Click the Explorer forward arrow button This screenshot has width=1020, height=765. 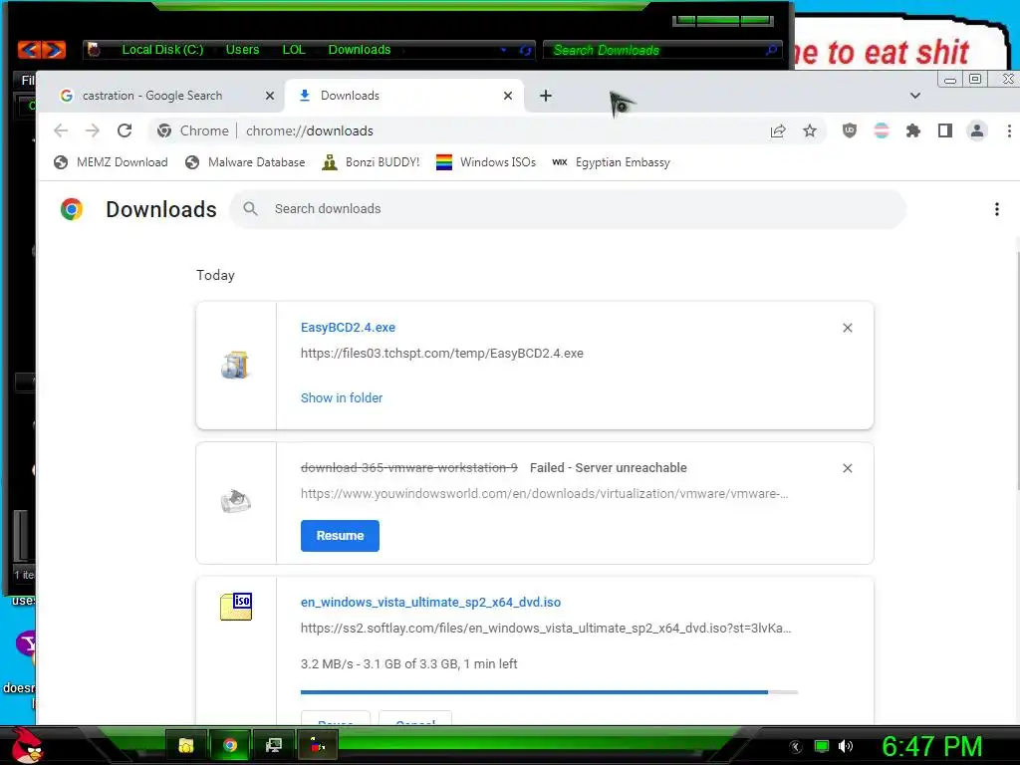[54, 50]
